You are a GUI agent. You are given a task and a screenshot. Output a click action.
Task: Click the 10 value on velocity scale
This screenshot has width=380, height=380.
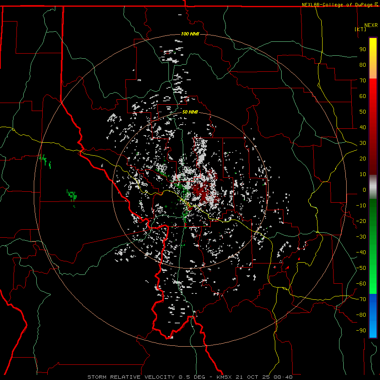pyautogui.click(x=363, y=174)
